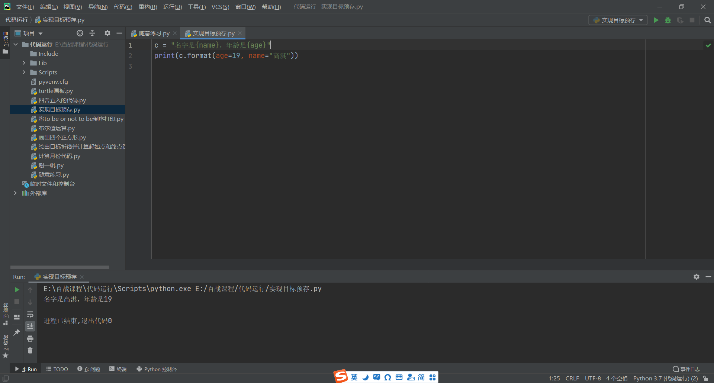Open the 文件(F) menu

coord(25,7)
